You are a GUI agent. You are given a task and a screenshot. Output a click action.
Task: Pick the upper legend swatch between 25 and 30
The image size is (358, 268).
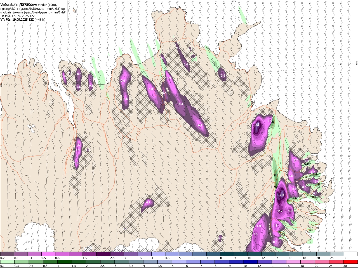tap(337, 254)
